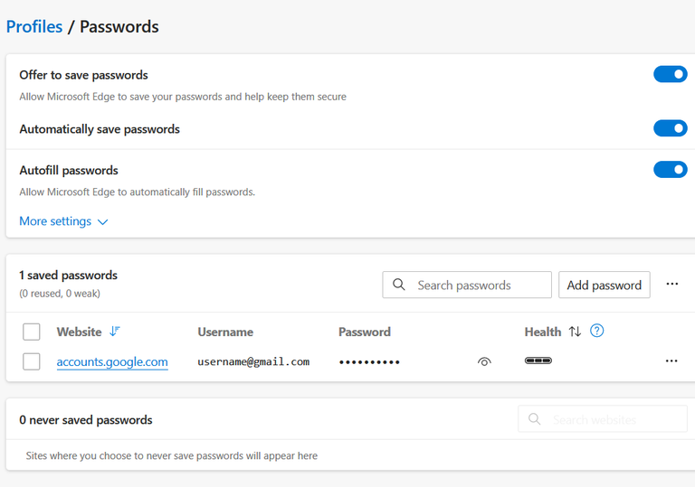Open more options for saved passwords header
The height and width of the screenshot is (487, 695).
click(x=671, y=284)
